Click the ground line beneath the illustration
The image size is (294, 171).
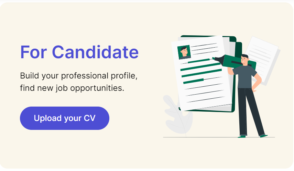point(213,137)
